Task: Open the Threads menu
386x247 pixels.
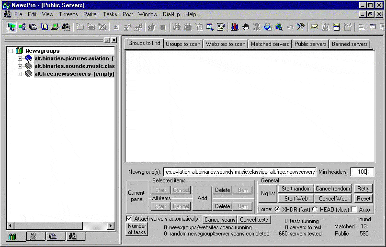Action: [x=68, y=14]
